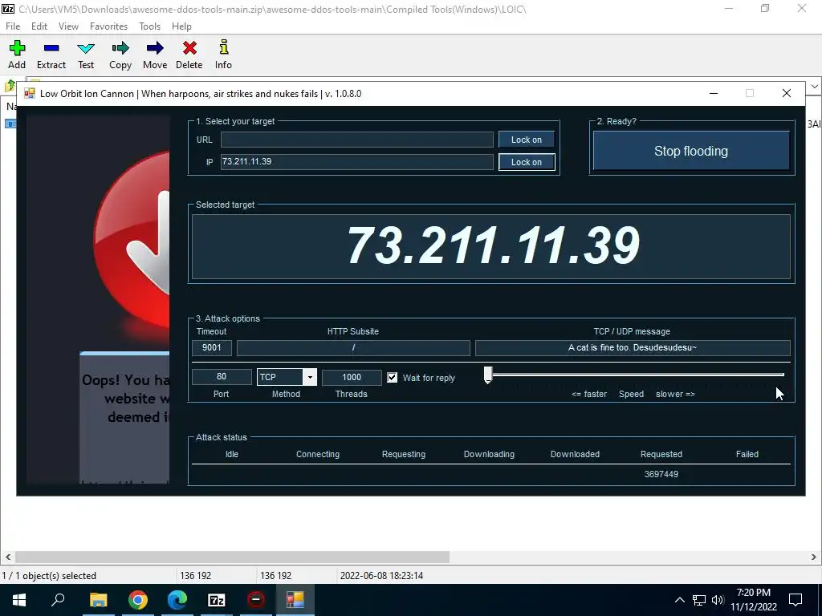The width and height of the screenshot is (822, 616).
Task: Click the LOIC taskbar button
Action: coord(295,600)
